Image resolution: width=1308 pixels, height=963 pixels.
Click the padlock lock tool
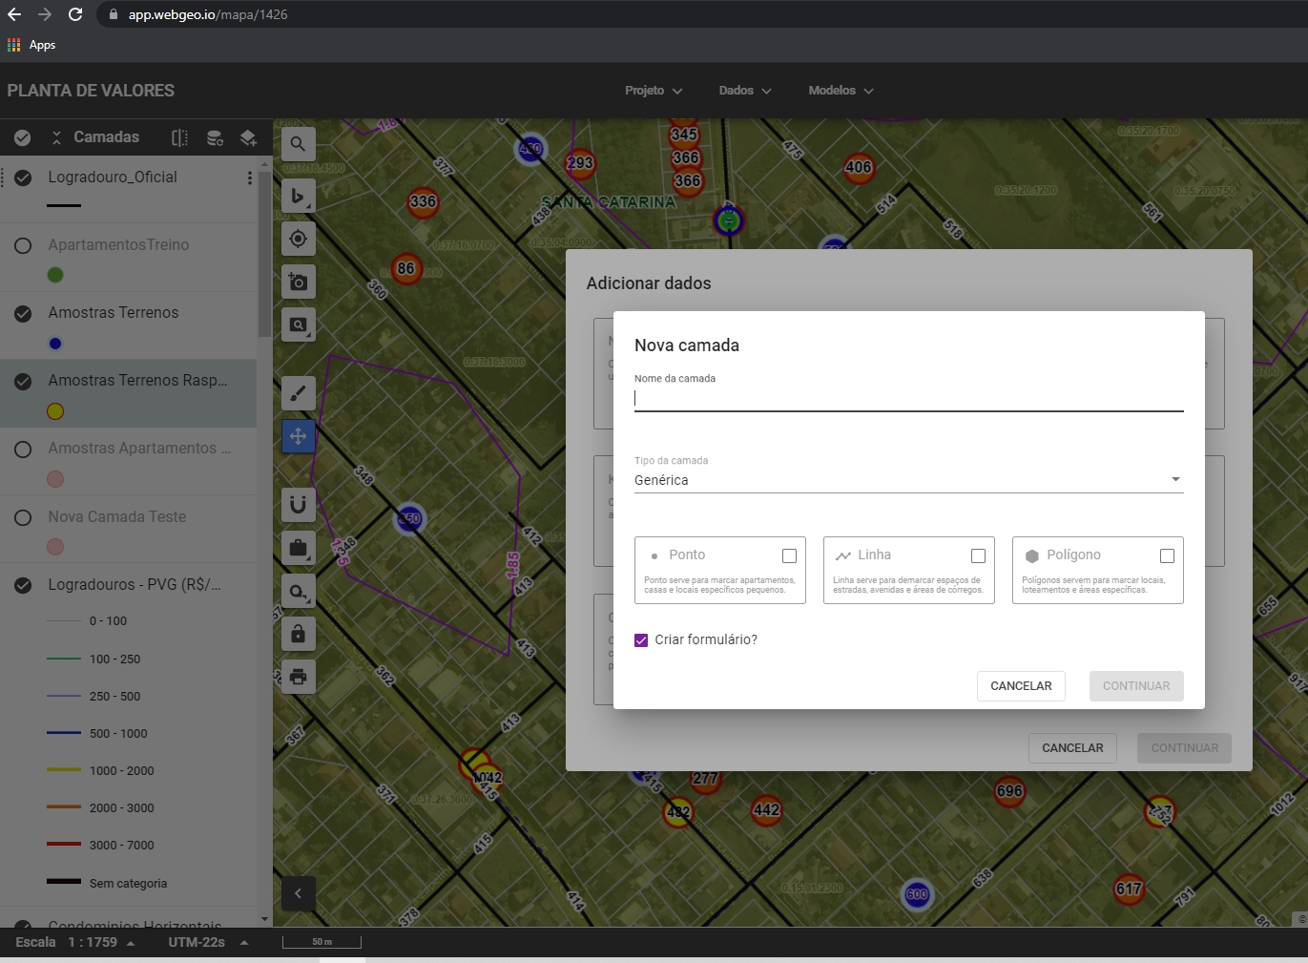click(x=298, y=634)
